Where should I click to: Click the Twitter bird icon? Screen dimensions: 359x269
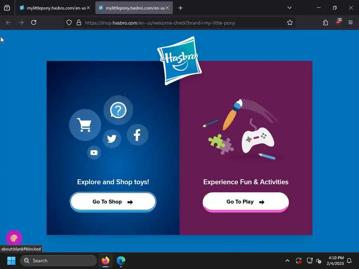coord(112,139)
